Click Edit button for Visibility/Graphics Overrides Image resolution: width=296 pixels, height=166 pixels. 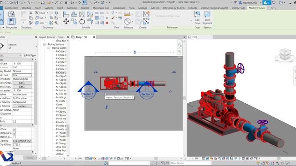pyautogui.click(x=22, y=83)
